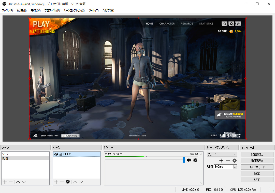
Task: Unlock the PUBG source lock icon
Action: pos(61,154)
